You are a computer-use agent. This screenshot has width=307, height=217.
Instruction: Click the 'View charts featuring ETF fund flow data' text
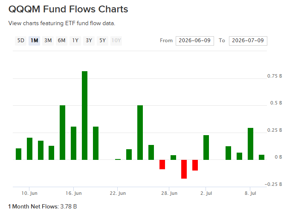coord(62,23)
